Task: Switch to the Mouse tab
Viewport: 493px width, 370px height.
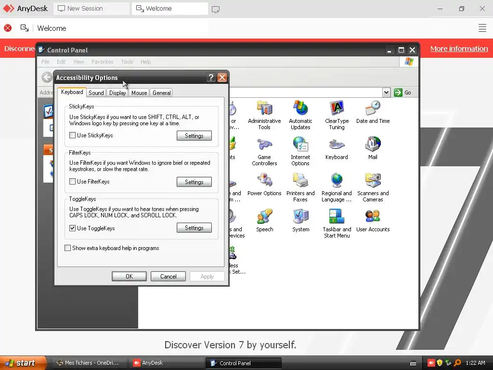Action: coord(139,93)
